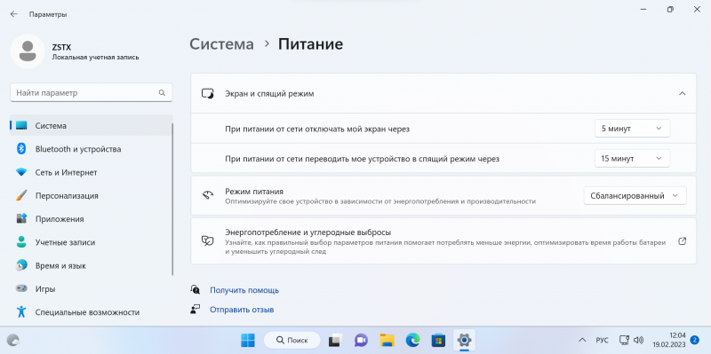Click the Учетные записи person icon

point(21,242)
